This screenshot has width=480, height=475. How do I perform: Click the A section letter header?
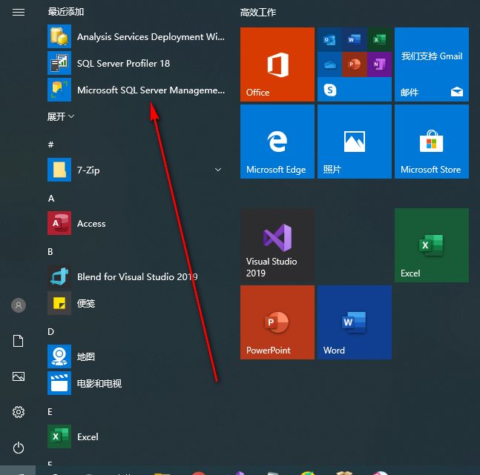tap(51, 199)
